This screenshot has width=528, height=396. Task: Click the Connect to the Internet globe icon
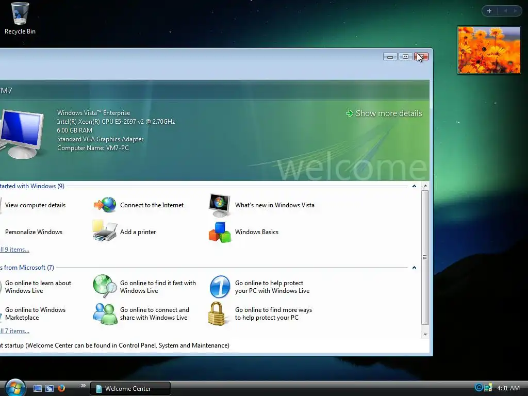pos(105,205)
